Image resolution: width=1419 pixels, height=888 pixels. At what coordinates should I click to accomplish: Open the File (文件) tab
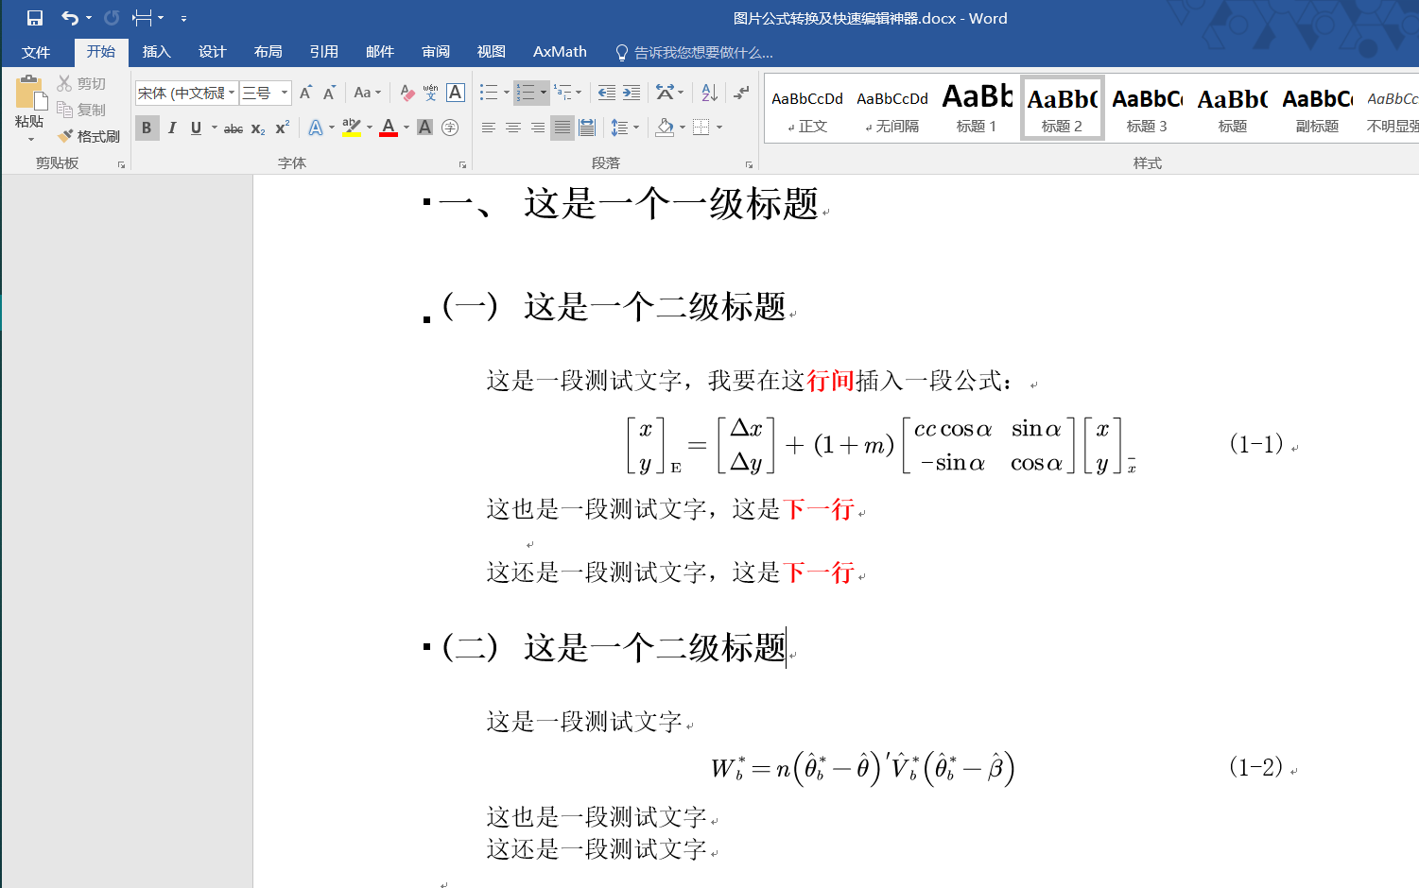click(36, 52)
